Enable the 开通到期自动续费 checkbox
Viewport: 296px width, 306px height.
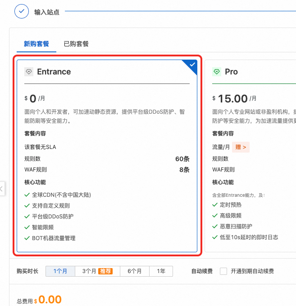pyautogui.click(x=223, y=271)
